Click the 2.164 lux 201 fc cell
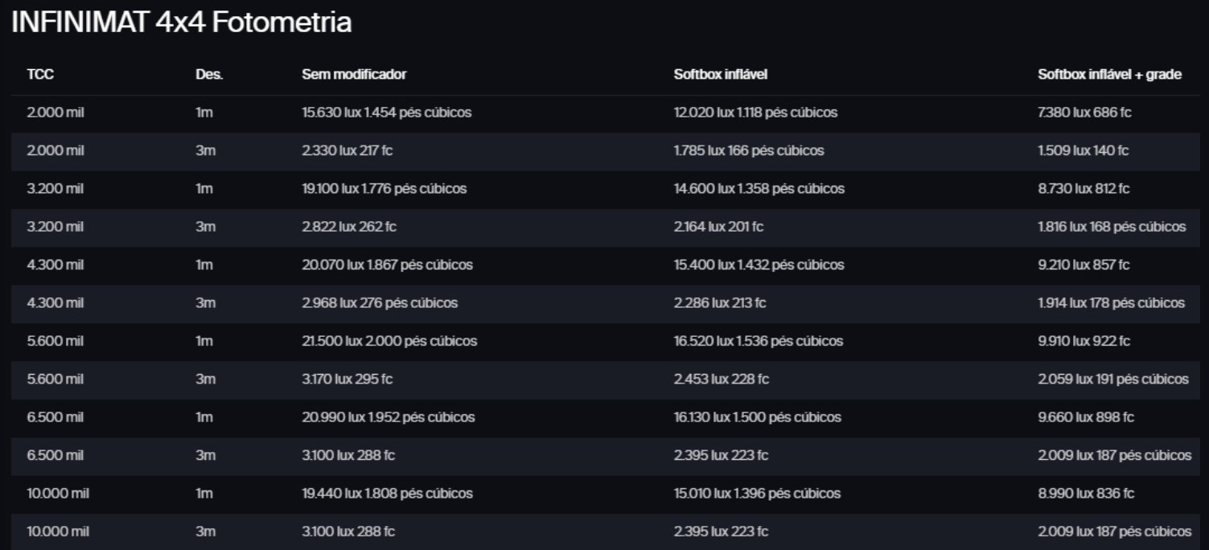The image size is (1209, 550). (718, 227)
